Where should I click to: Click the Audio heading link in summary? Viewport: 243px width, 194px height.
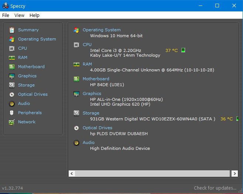click(x=89, y=142)
